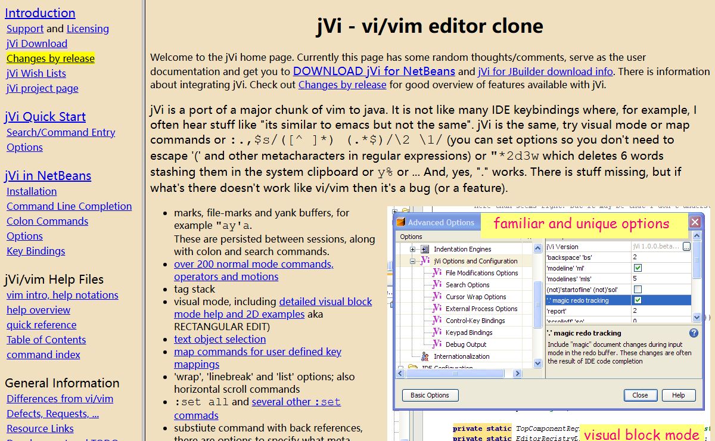Open jVi for JBuilder download info link

click(x=545, y=72)
